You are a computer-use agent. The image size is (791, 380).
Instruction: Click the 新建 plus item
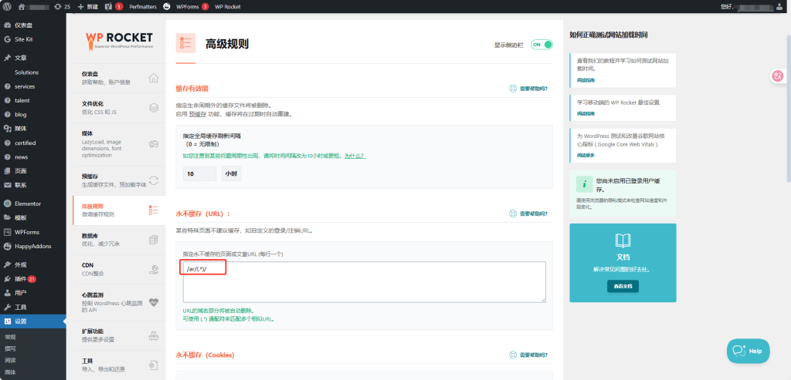tap(88, 6)
